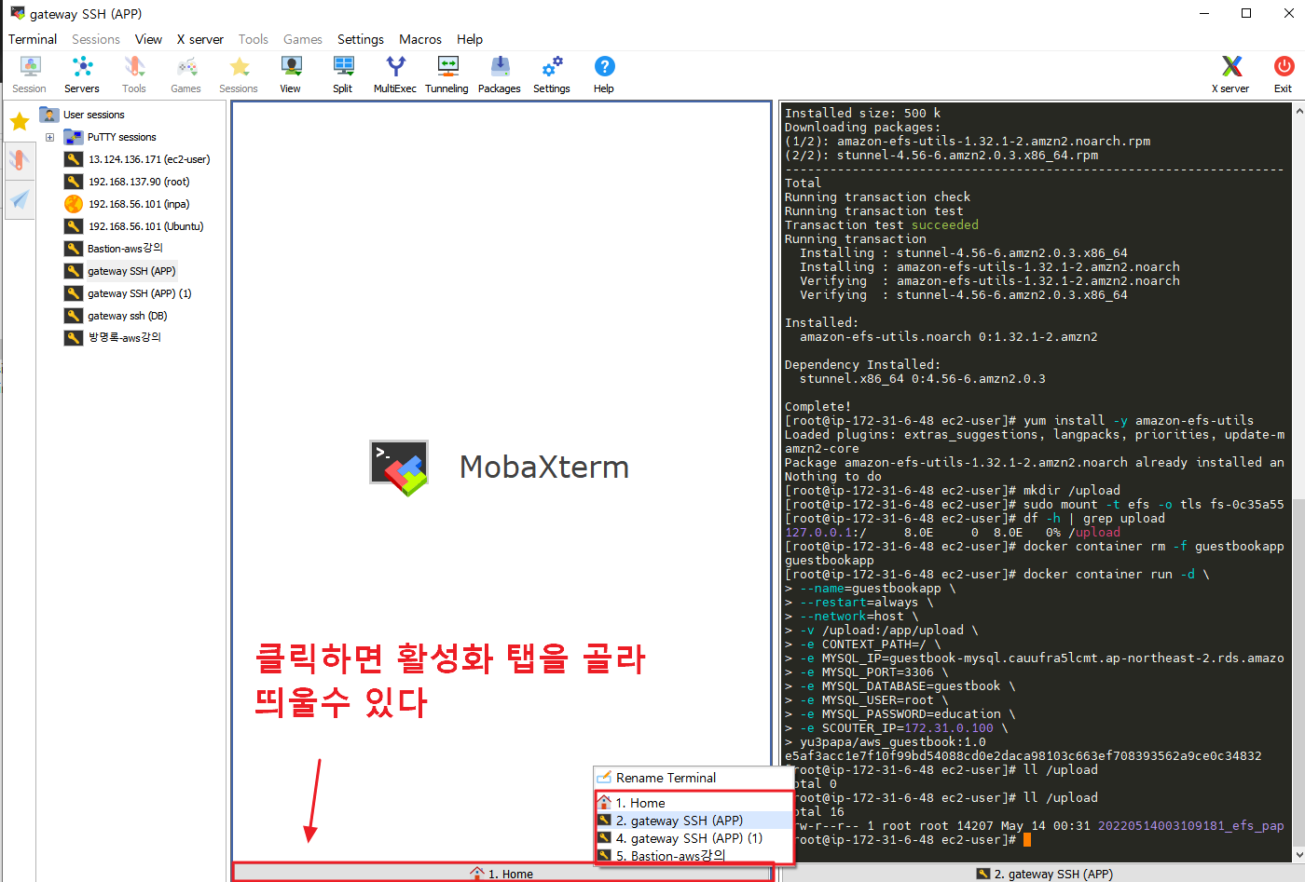Click the red Exit power icon
Image resolution: width=1305 pixels, height=882 pixels.
(x=1284, y=75)
